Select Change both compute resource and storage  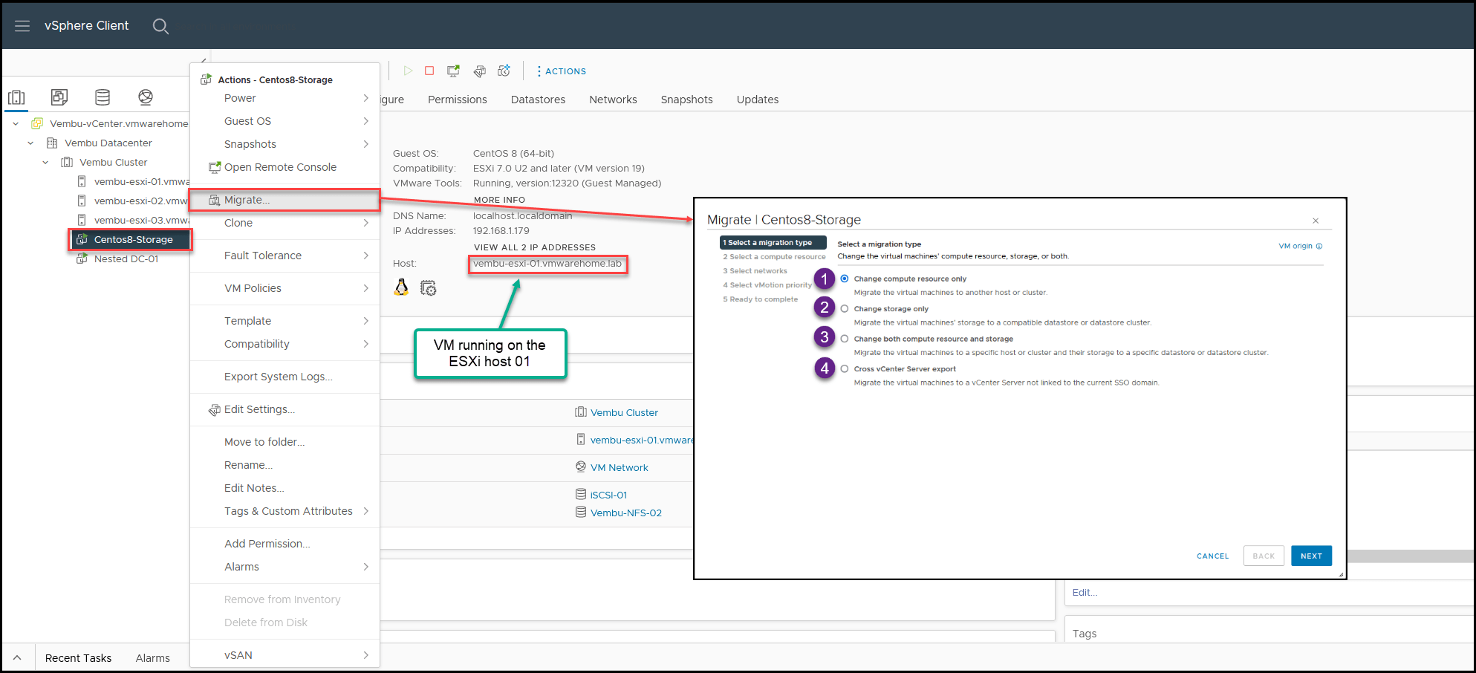[845, 338]
